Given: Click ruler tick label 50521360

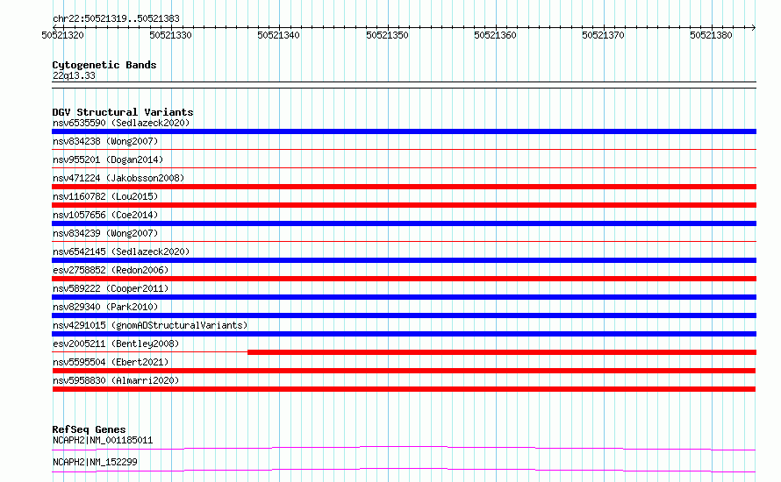Looking at the screenshot, I should [x=495, y=35].
